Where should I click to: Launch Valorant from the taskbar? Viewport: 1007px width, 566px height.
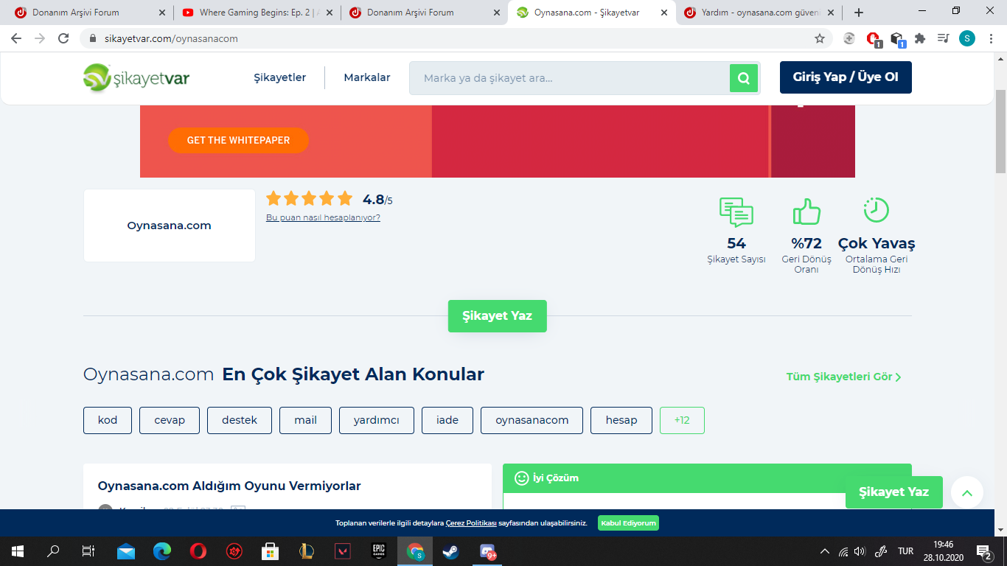click(343, 551)
